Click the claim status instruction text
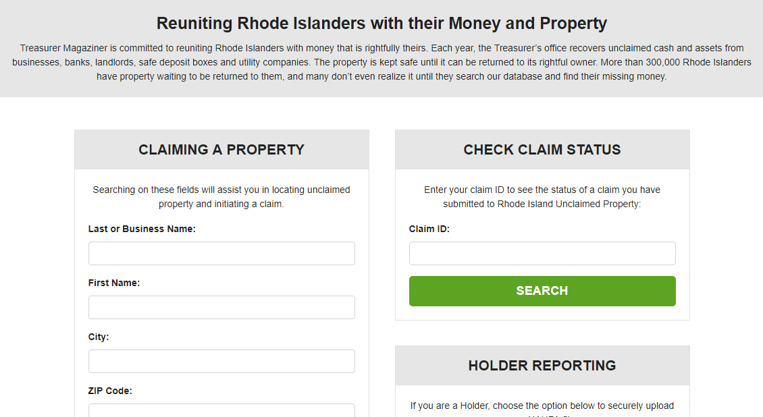Image resolution: width=763 pixels, height=417 pixels. [542, 196]
